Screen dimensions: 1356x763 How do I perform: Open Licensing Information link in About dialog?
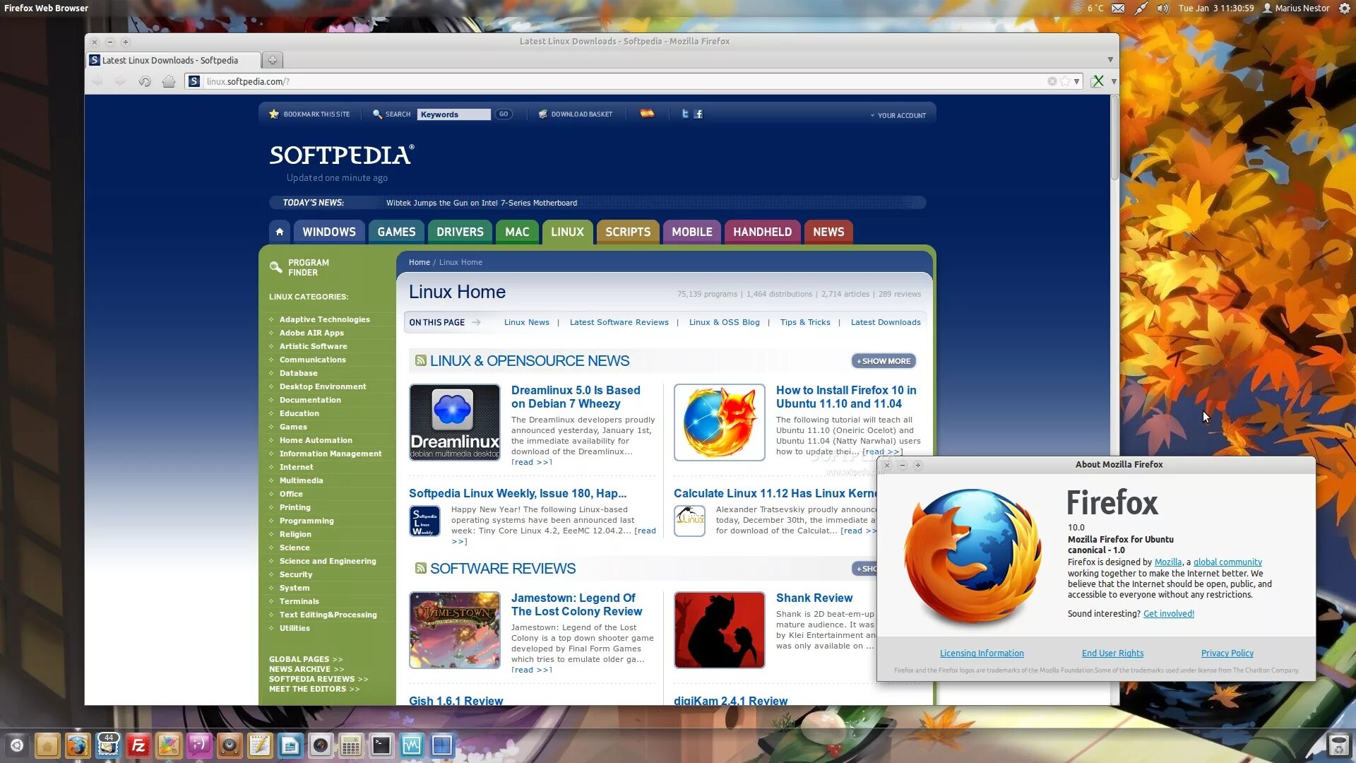(982, 653)
